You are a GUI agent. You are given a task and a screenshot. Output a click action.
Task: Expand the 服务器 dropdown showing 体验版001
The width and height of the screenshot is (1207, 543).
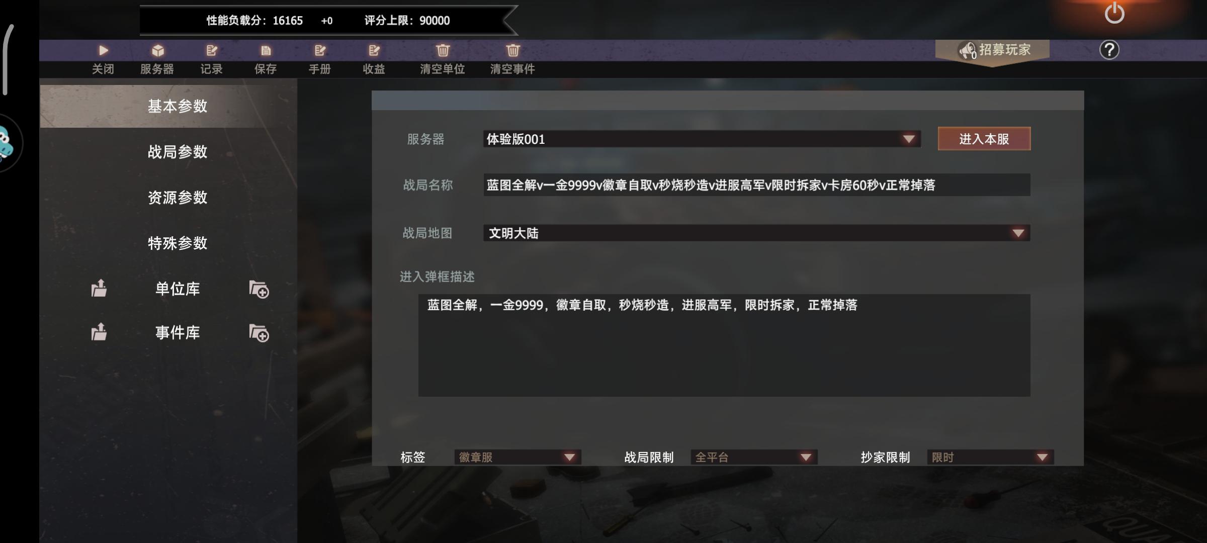tap(702, 139)
